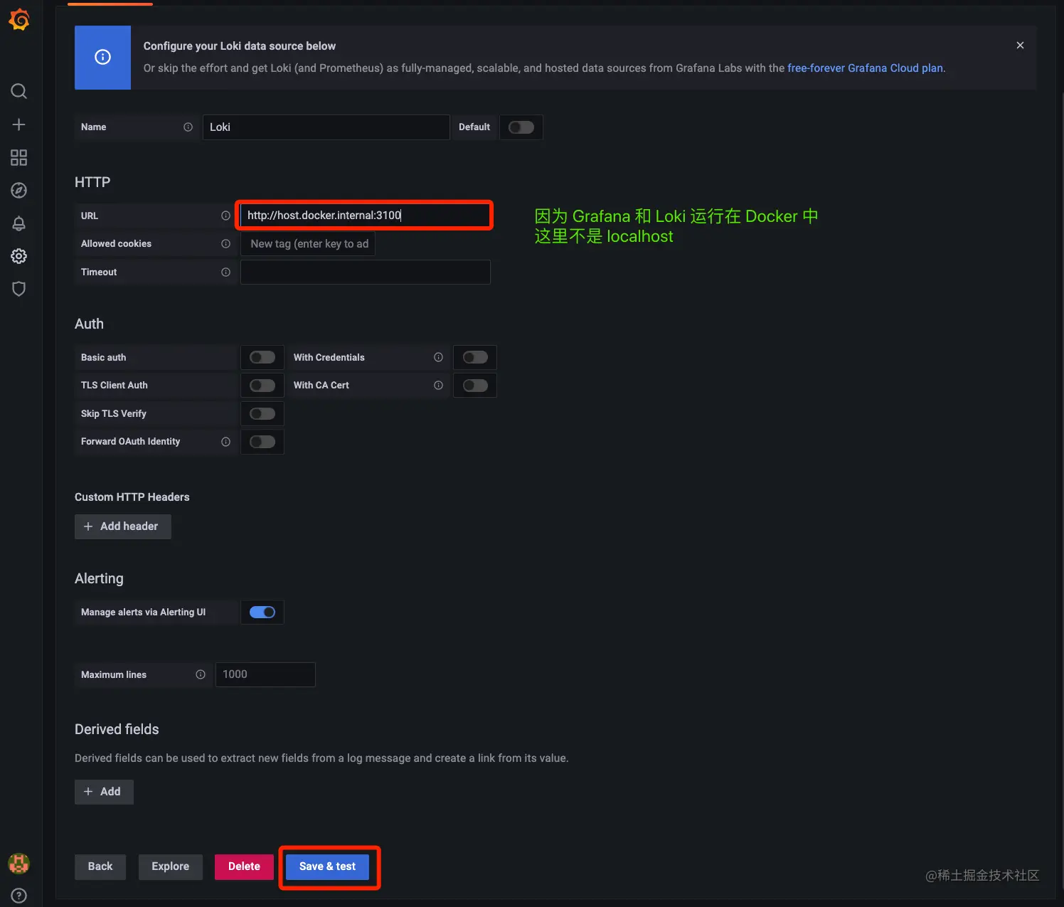This screenshot has height=907, width=1064.
Task: Focus the Name input field
Action: (326, 127)
